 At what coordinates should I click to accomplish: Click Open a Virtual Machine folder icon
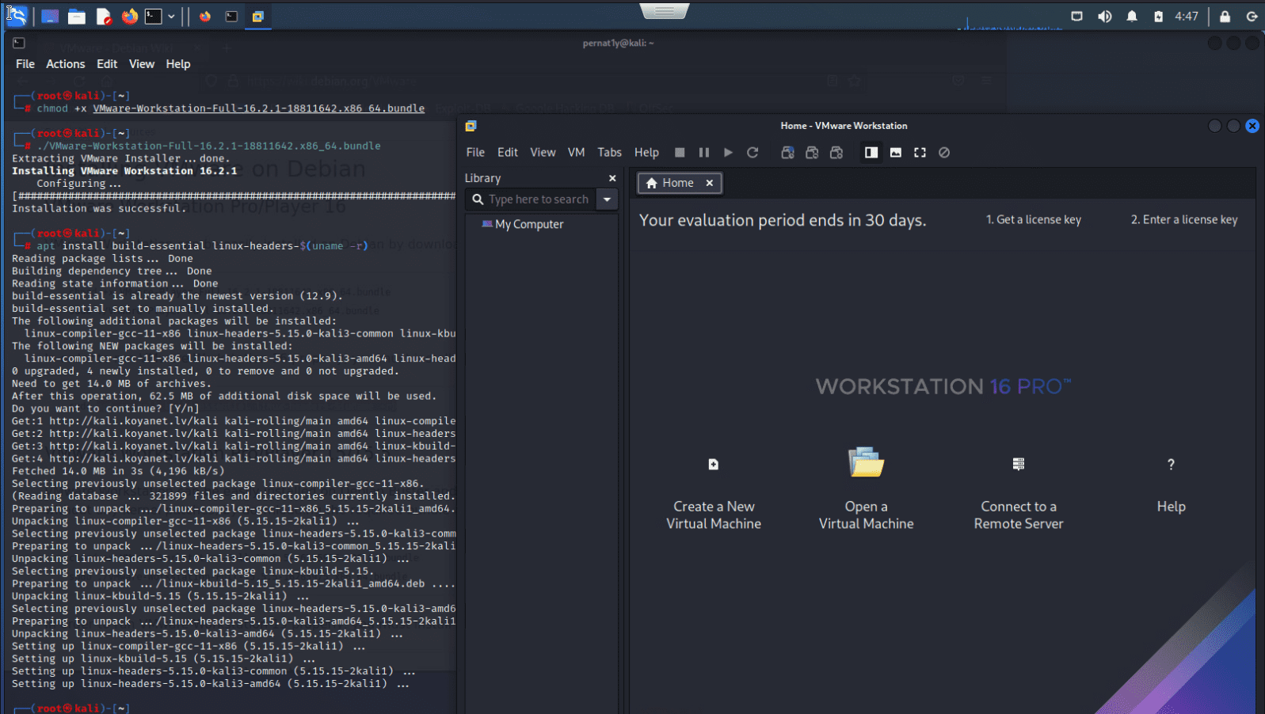click(x=866, y=463)
